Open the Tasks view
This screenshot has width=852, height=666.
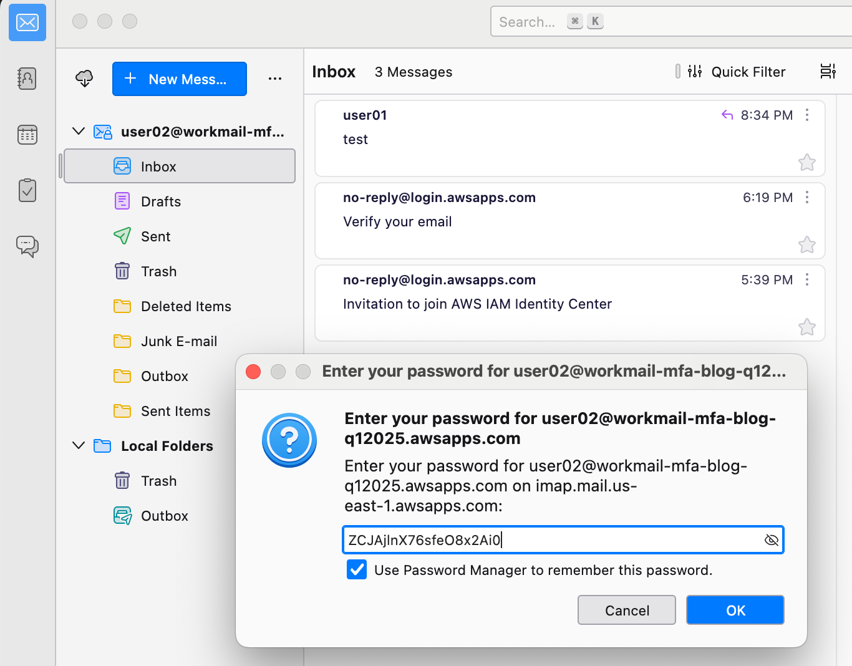click(x=27, y=190)
